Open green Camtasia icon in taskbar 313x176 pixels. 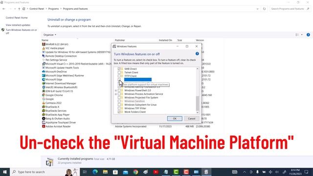[176, 172]
